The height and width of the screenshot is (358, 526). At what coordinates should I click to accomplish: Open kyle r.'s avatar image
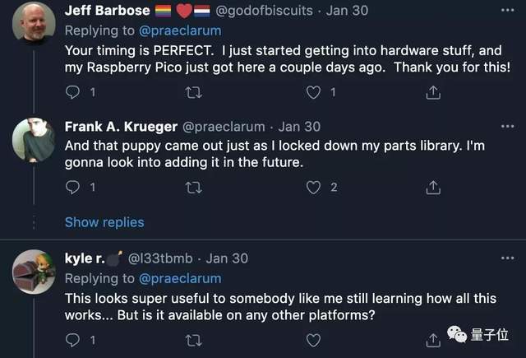click(34, 272)
